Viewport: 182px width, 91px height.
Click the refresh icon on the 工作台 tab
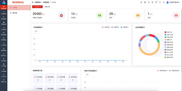point(40,7)
